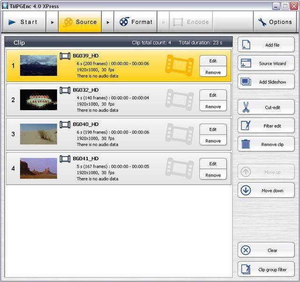Click large orange filmstrip icon in BG039_HD row
300x282 pixels.
coord(180,66)
